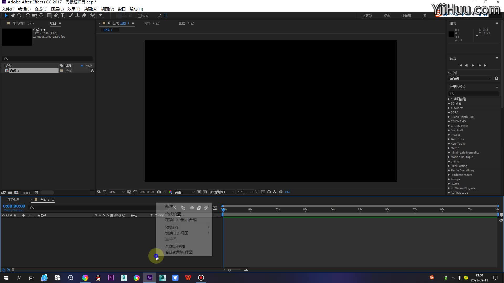
Task: Select the Unified Camera tool
Action: (x=34, y=15)
